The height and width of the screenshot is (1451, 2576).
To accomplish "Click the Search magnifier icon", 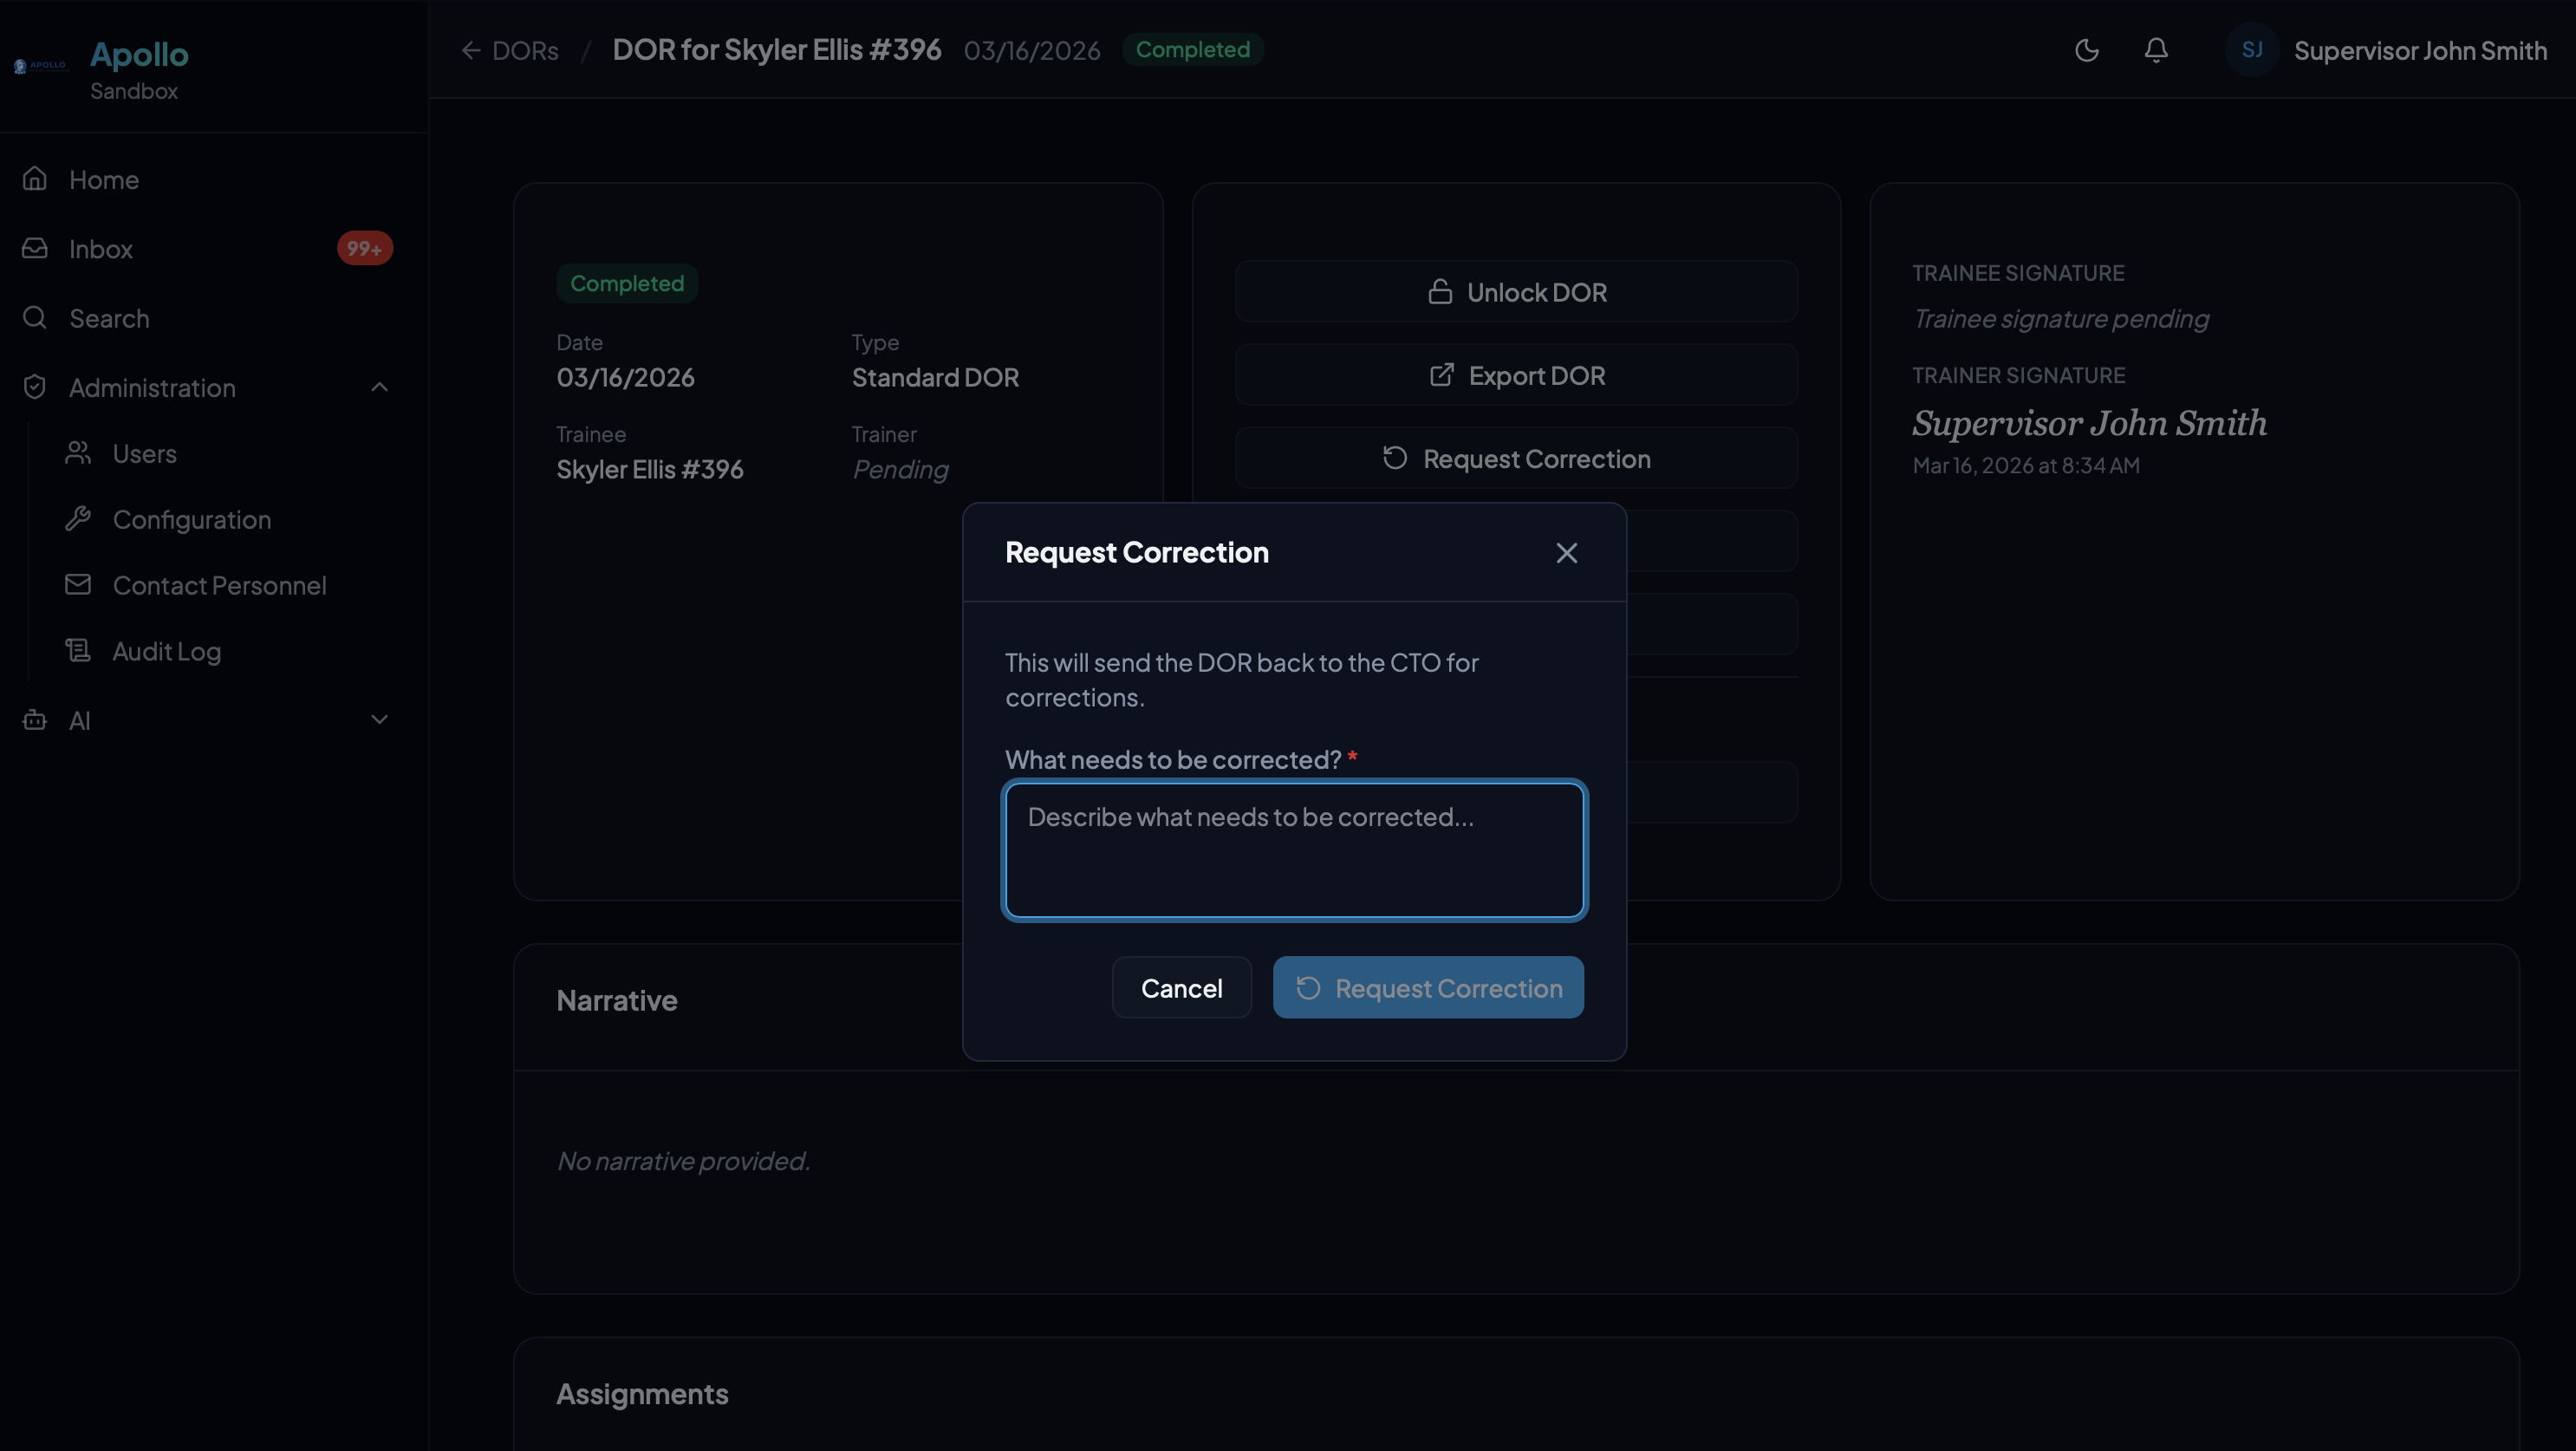I will coord(35,318).
